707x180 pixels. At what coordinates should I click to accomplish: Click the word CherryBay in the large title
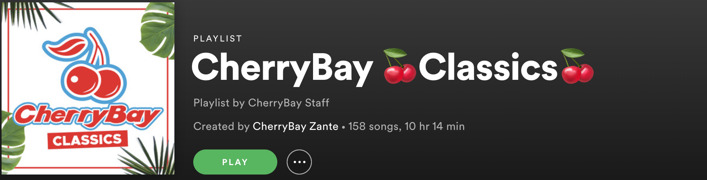tap(282, 68)
